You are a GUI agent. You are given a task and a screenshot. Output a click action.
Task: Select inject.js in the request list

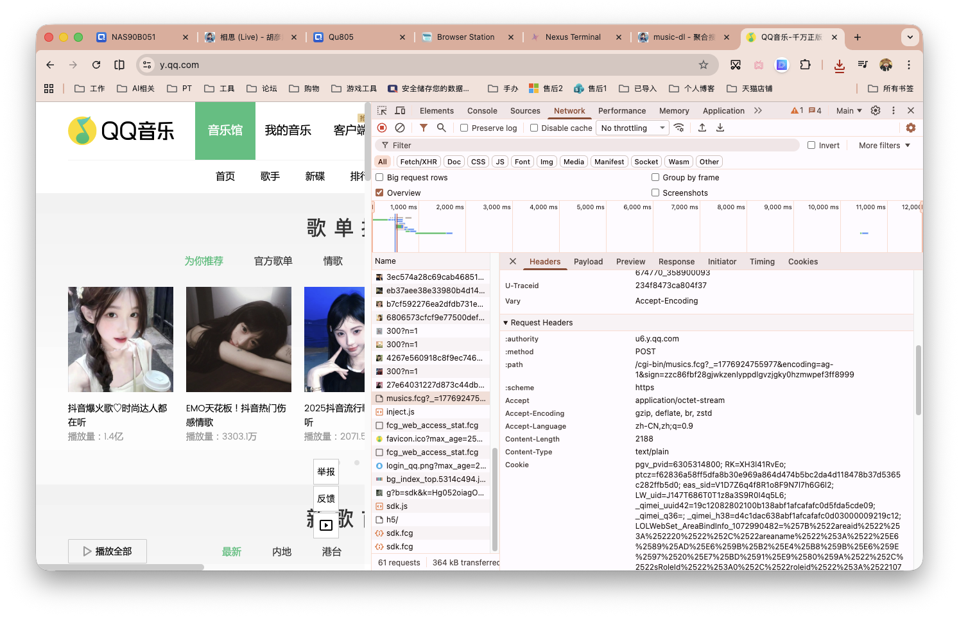point(400,412)
